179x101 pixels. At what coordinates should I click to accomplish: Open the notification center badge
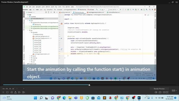pos(175,98)
